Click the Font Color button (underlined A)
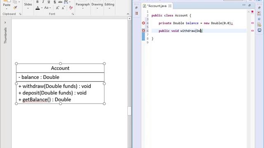This screenshot has height=148, width=264. click(x=38, y=8)
